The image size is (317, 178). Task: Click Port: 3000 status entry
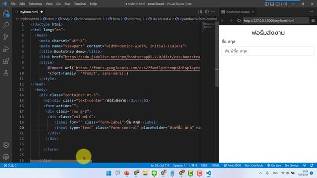pyautogui.click(x=232, y=166)
